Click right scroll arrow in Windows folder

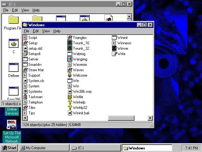[x=150, y=118]
